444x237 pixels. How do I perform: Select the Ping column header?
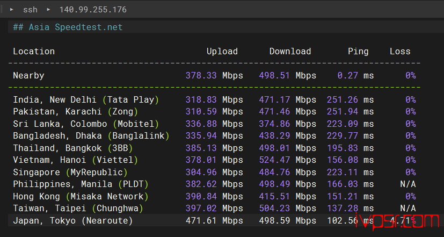point(358,52)
